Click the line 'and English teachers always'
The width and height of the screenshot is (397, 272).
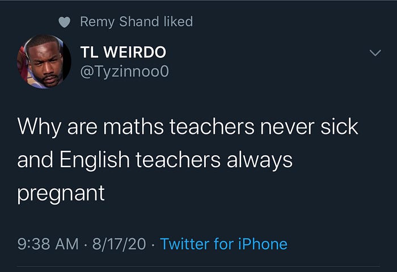pos(155,160)
